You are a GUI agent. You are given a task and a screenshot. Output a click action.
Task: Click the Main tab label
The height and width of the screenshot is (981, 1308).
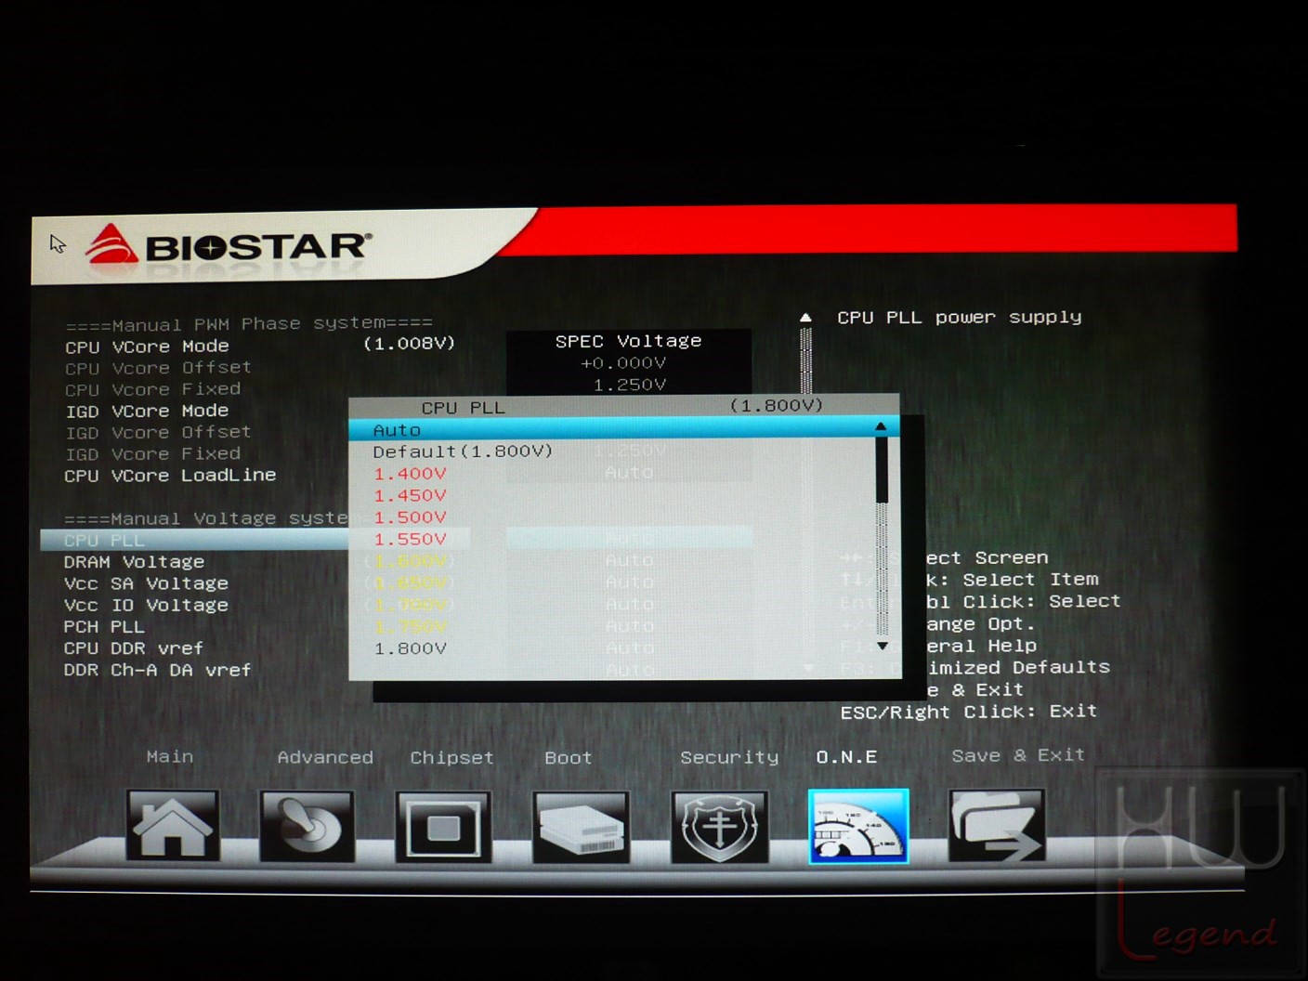click(170, 757)
